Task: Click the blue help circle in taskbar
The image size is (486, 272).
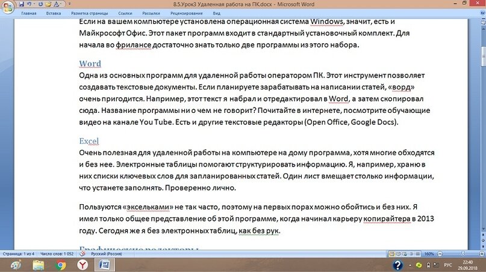Action: click(x=397, y=265)
